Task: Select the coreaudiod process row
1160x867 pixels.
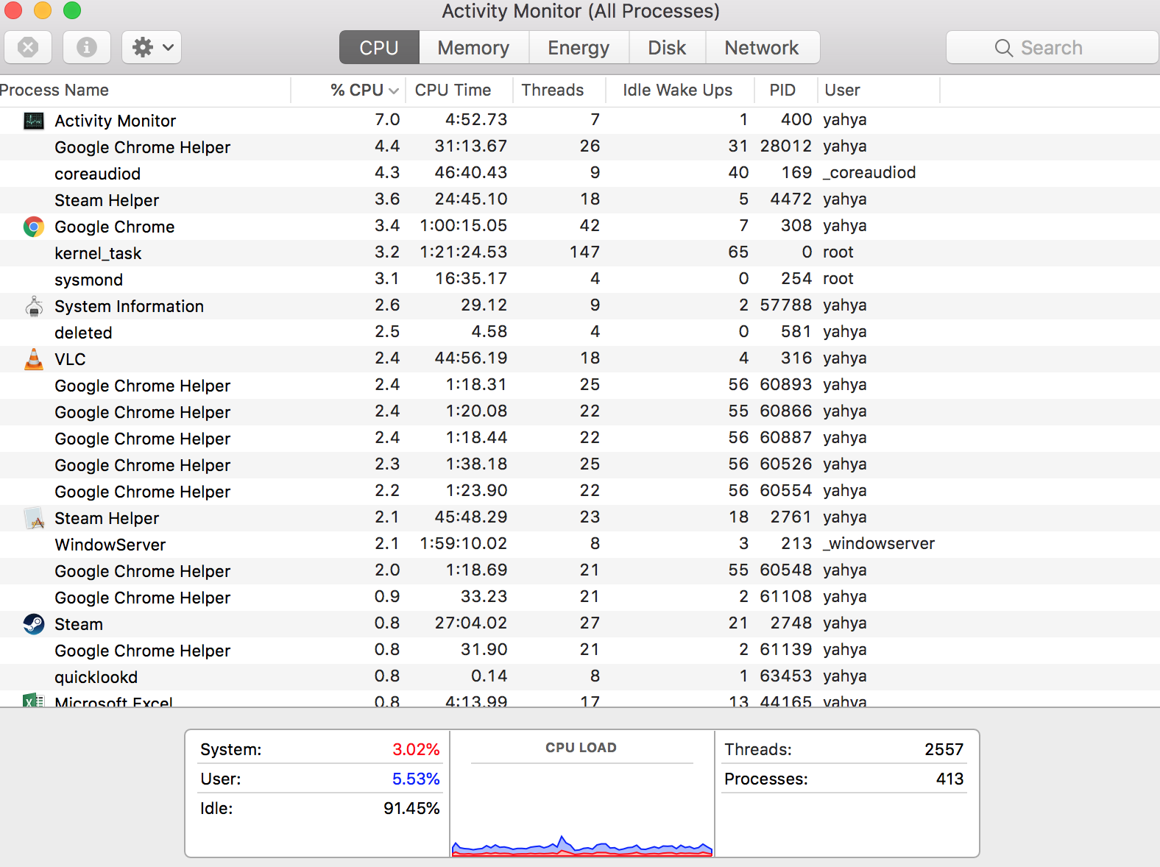Action: 580,174
